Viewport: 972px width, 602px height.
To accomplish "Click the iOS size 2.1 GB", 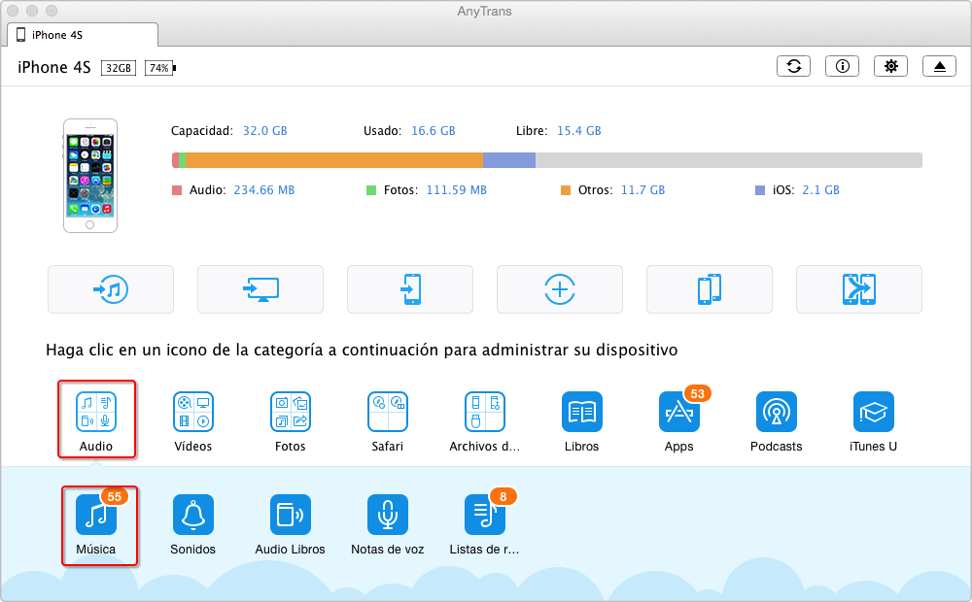I will coord(820,190).
